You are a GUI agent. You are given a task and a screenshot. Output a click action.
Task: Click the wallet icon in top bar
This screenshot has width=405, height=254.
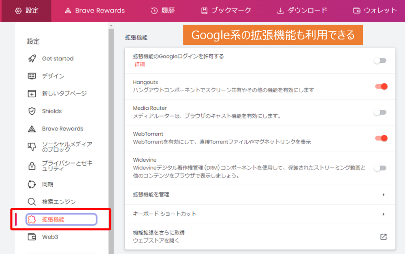pyautogui.click(x=357, y=11)
